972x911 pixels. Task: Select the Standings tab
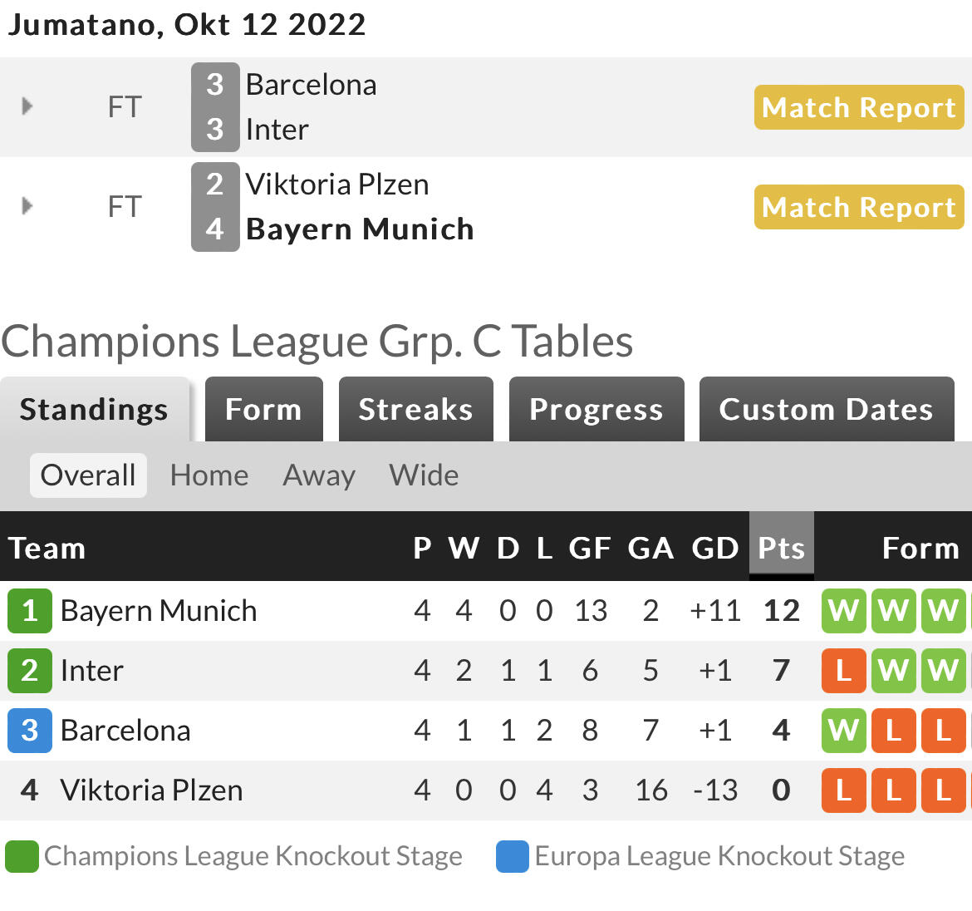tap(94, 409)
